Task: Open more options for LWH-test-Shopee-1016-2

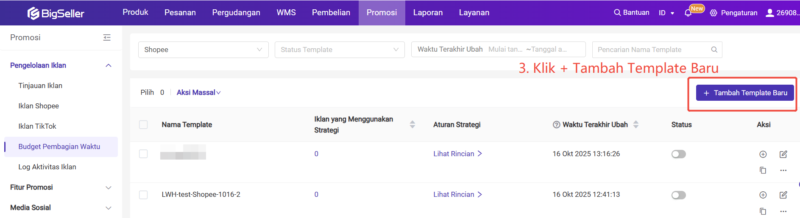Action: coord(783,211)
